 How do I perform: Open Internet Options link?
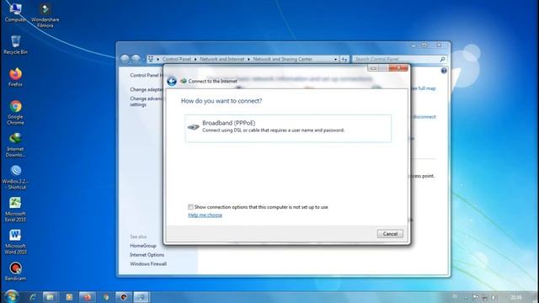147,255
